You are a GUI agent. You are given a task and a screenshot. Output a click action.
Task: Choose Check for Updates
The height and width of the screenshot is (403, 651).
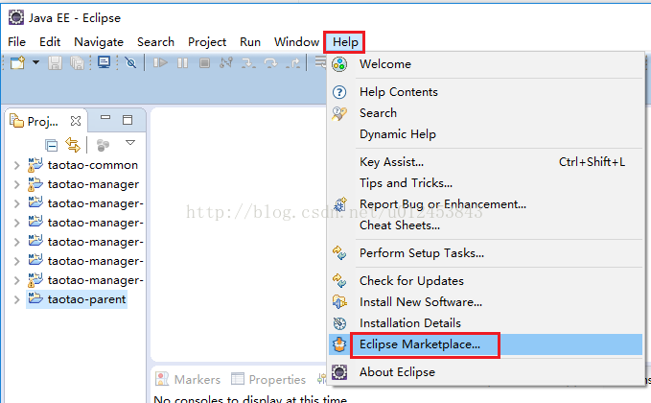click(486, 281)
